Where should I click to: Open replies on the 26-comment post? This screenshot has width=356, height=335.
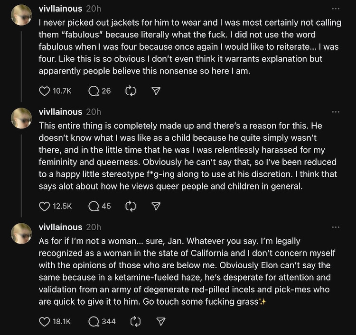pyautogui.click(x=94, y=91)
